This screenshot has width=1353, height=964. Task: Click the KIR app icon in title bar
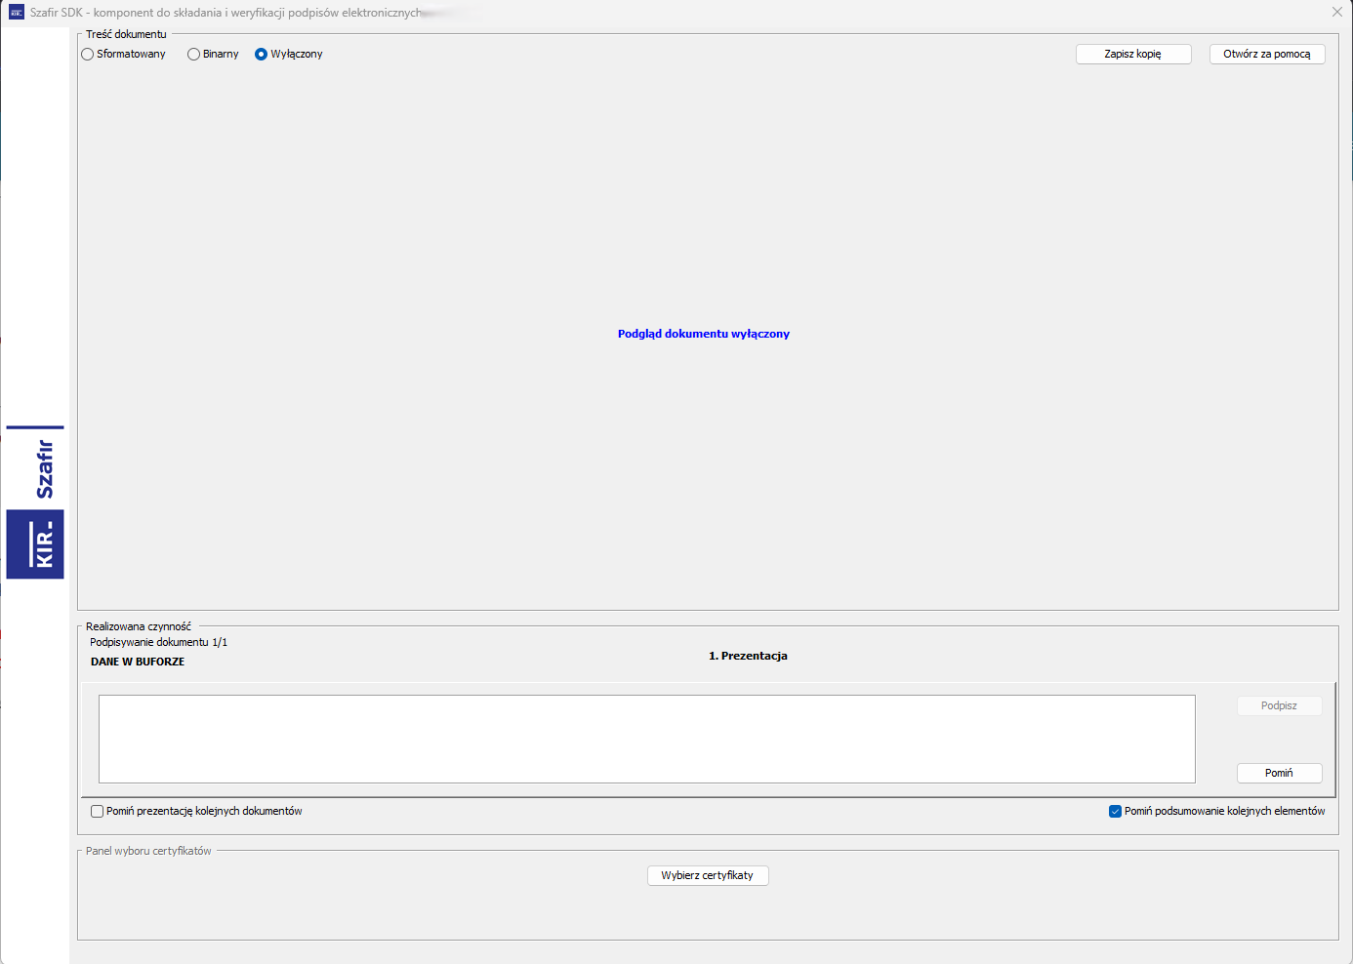tap(17, 13)
